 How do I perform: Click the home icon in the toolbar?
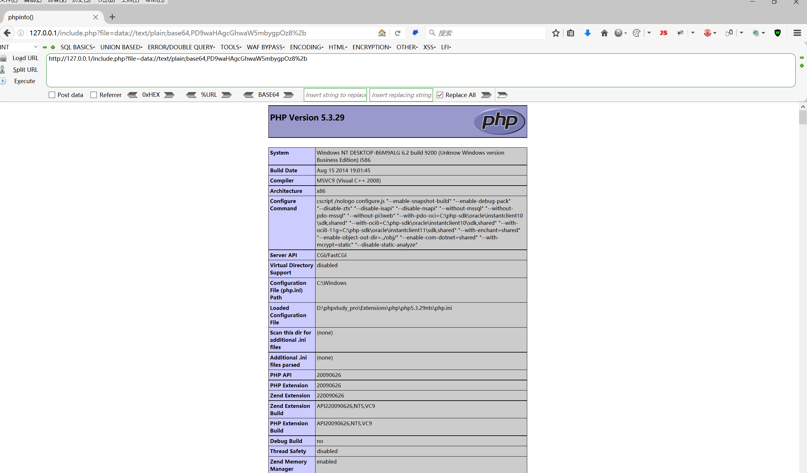[604, 33]
